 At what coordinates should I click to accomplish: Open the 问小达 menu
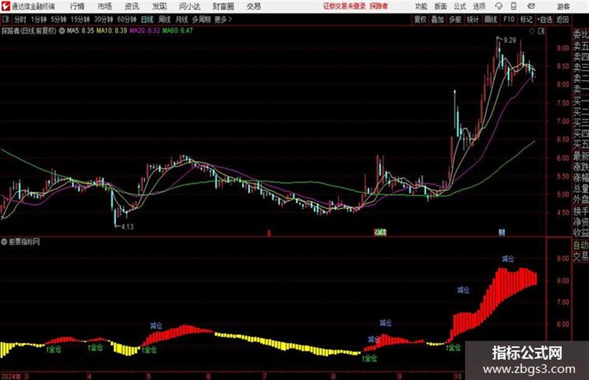189,6
